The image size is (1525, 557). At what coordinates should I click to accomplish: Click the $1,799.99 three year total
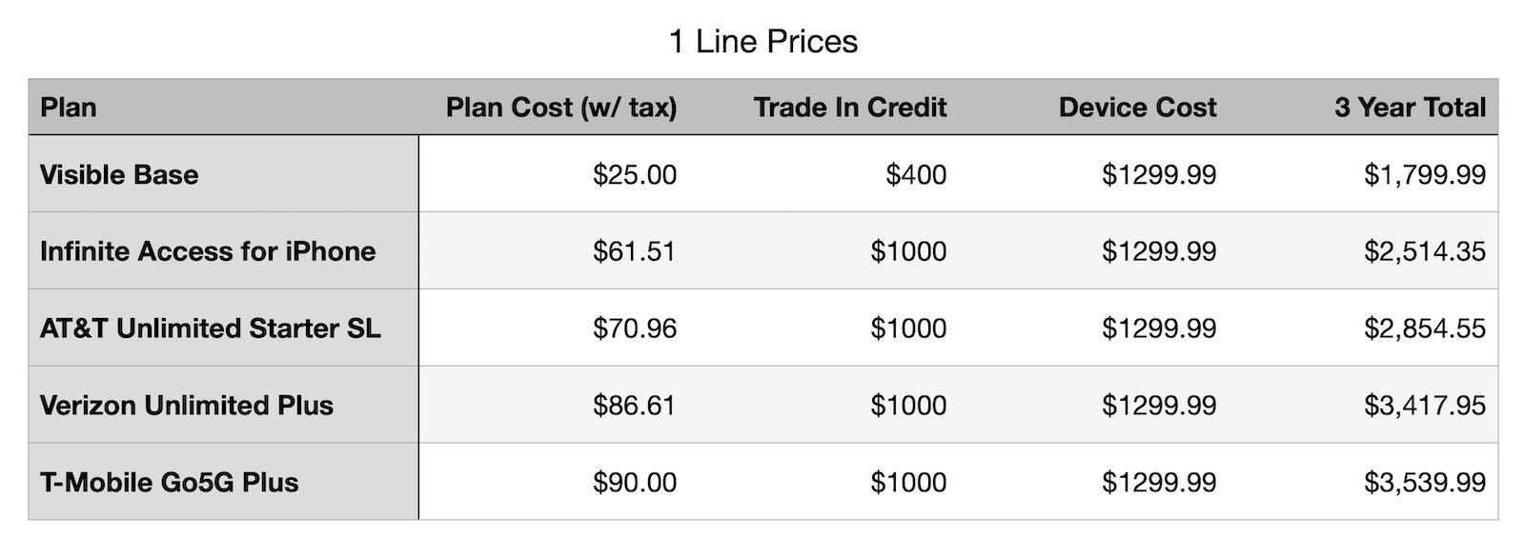click(x=1424, y=175)
